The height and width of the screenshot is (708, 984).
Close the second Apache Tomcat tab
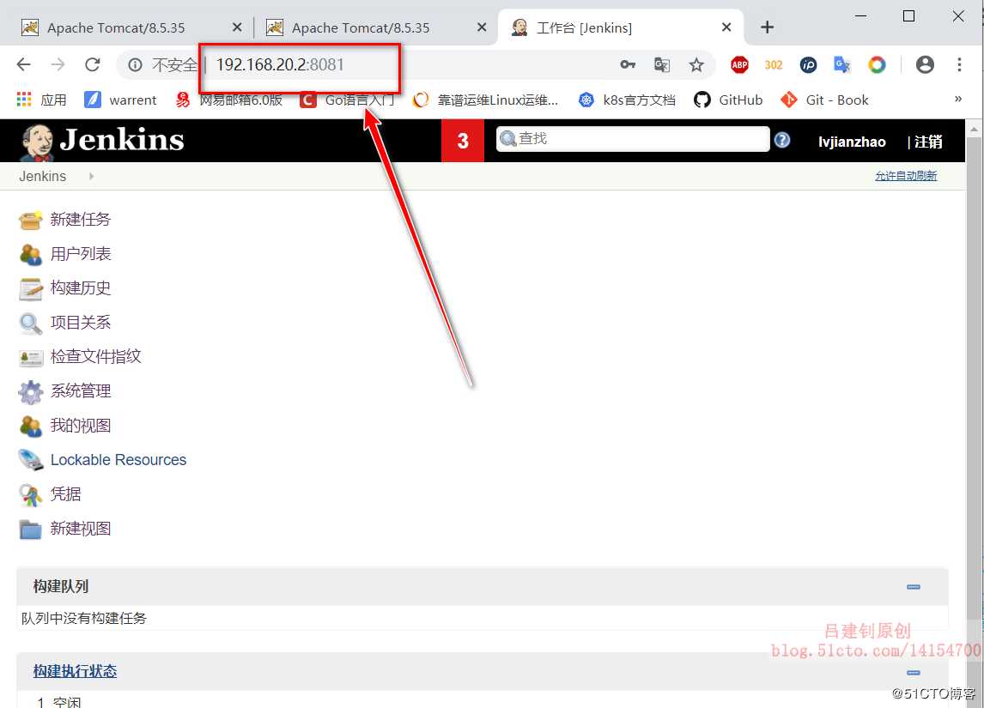tap(482, 27)
